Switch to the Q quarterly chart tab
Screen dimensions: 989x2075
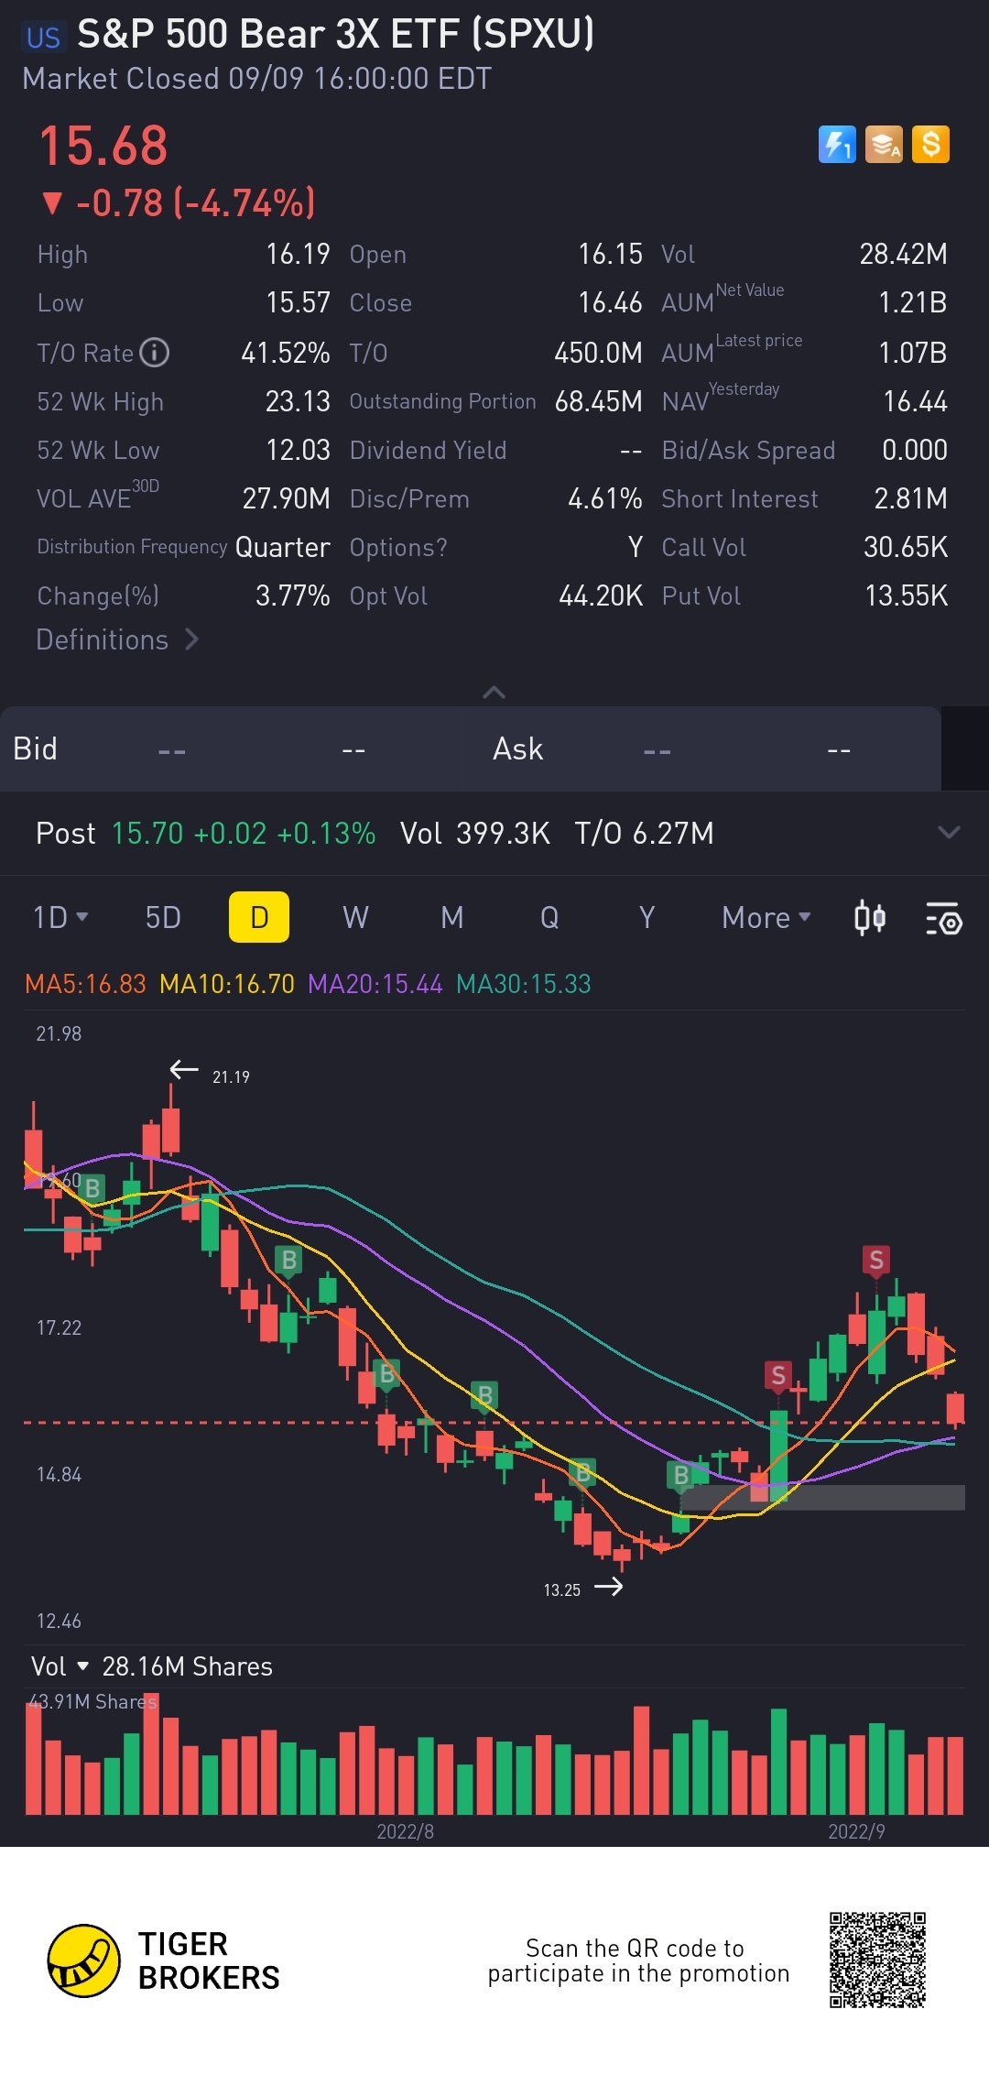[549, 917]
